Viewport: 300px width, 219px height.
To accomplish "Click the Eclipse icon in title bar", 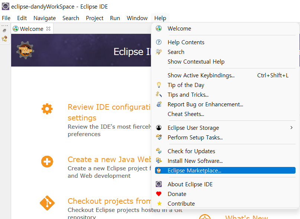I will pos(5,6).
